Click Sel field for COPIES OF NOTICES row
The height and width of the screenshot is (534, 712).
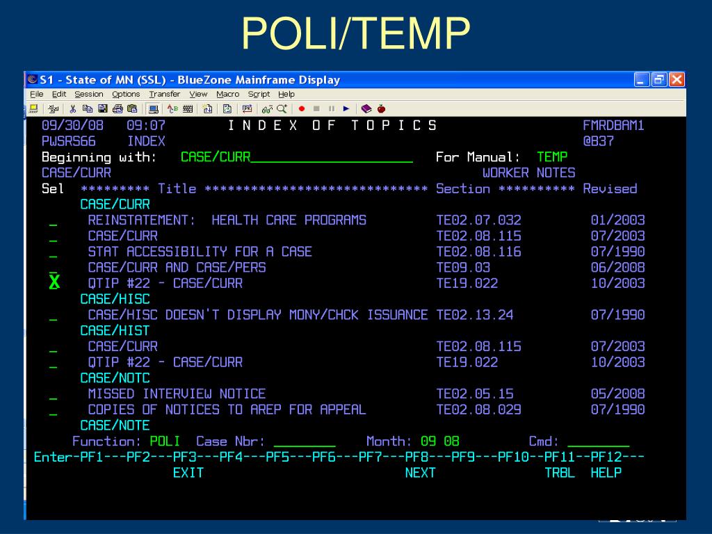tap(54, 410)
